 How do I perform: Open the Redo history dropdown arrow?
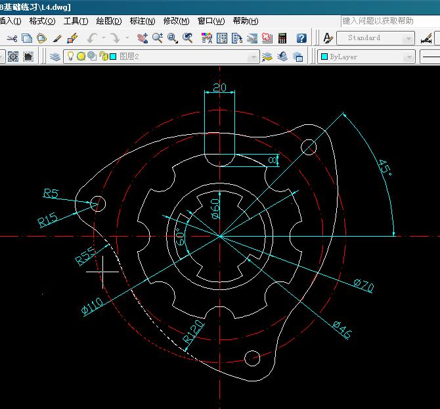[127, 38]
